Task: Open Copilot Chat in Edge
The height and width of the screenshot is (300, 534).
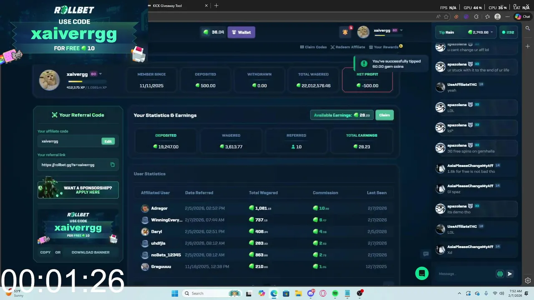Action: [522, 17]
